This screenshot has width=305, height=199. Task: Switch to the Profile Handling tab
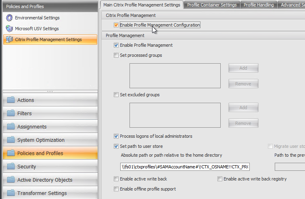pos(259,5)
